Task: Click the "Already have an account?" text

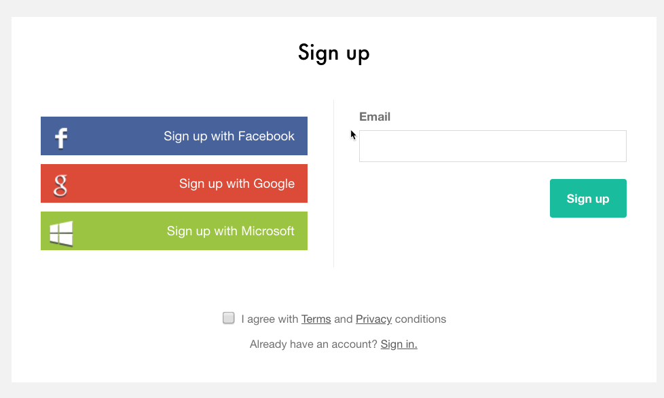Action: [x=313, y=344]
